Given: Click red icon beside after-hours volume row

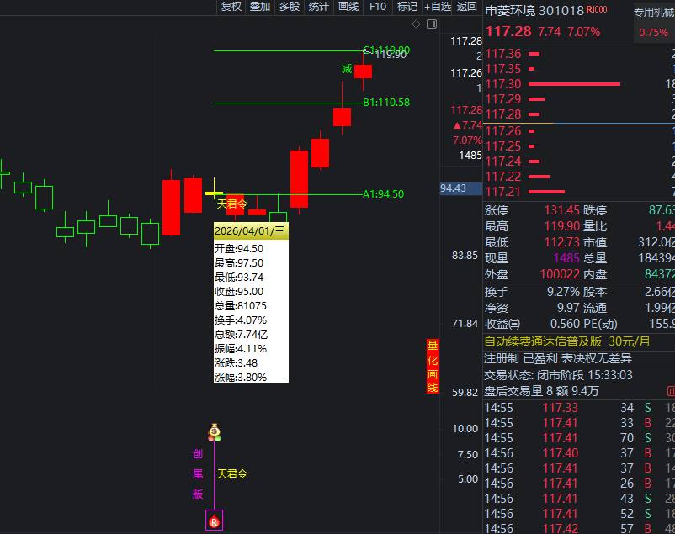Looking at the screenshot, I should [x=671, y=390].
